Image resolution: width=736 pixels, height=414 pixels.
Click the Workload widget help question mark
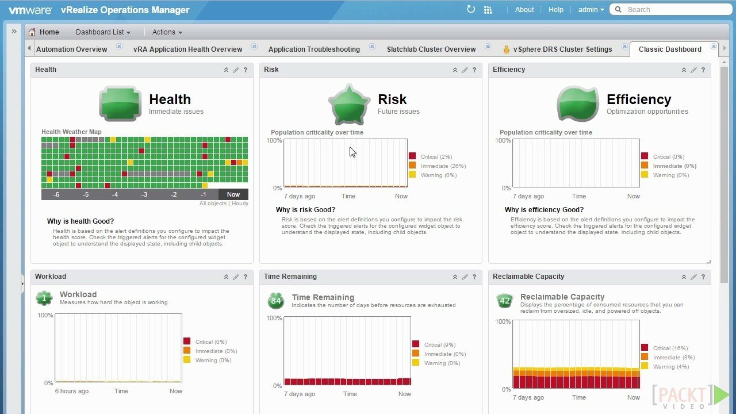[246, 277]
